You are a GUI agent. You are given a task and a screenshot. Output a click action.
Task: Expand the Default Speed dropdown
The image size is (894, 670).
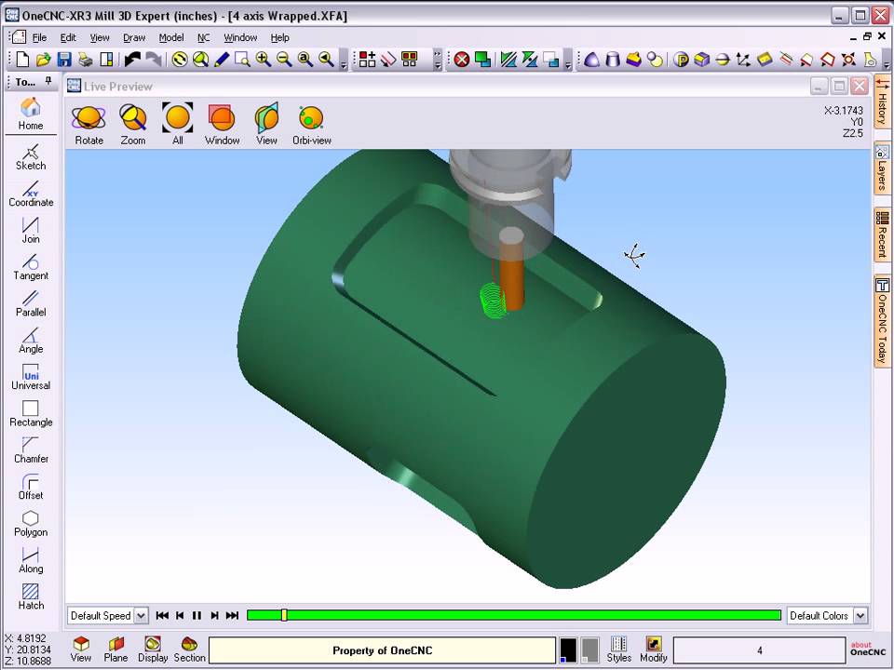(x=141, y=616)
